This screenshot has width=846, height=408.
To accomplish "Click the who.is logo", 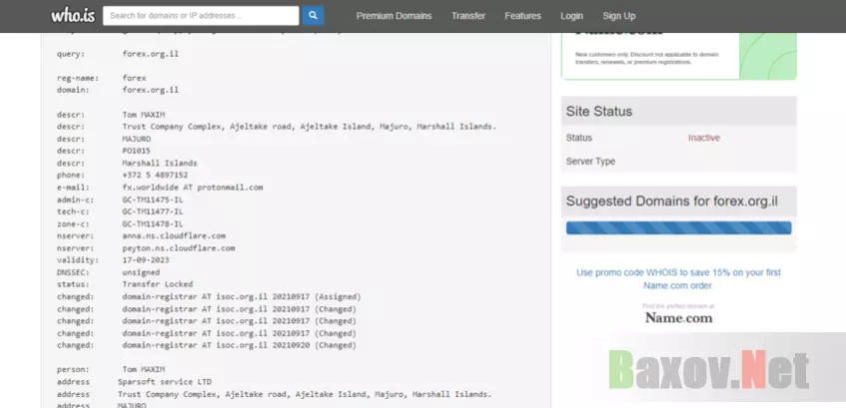I will click(x=73, y=16).
